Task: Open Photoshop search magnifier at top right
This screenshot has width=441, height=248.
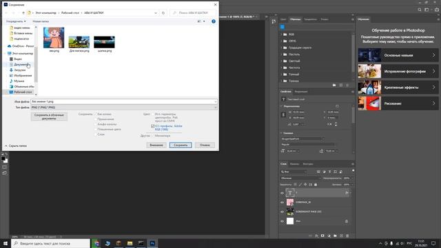Action: click(420, 10)
